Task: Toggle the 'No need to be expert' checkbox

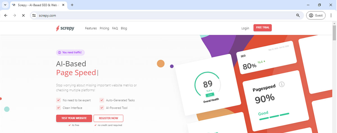Action: tap(58, 100)
